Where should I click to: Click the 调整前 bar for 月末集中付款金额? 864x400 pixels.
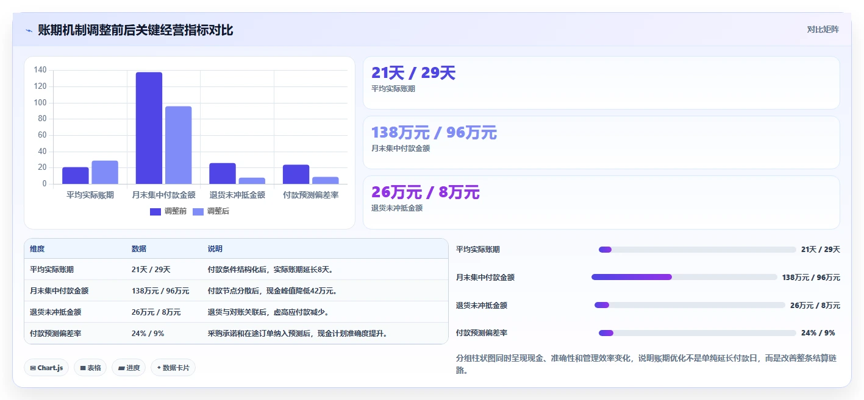[149, 128]
